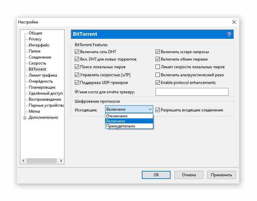257x201 pixels.
Task: Open the Общие settings section
Action: [35, 33]
